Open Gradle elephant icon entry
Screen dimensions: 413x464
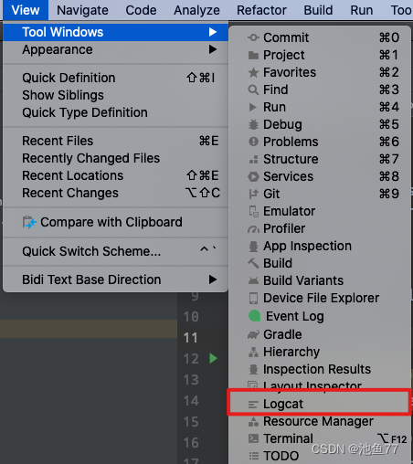coord(253,334)
